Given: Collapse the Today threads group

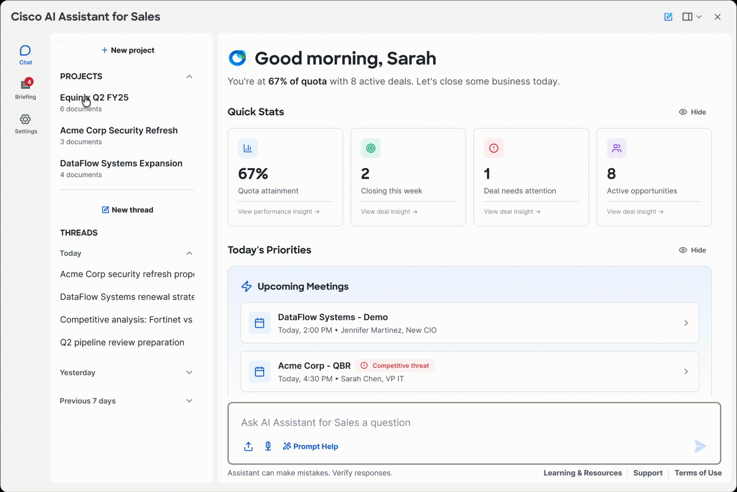Looking at the screenshot, I should click(x=189, y=253).
